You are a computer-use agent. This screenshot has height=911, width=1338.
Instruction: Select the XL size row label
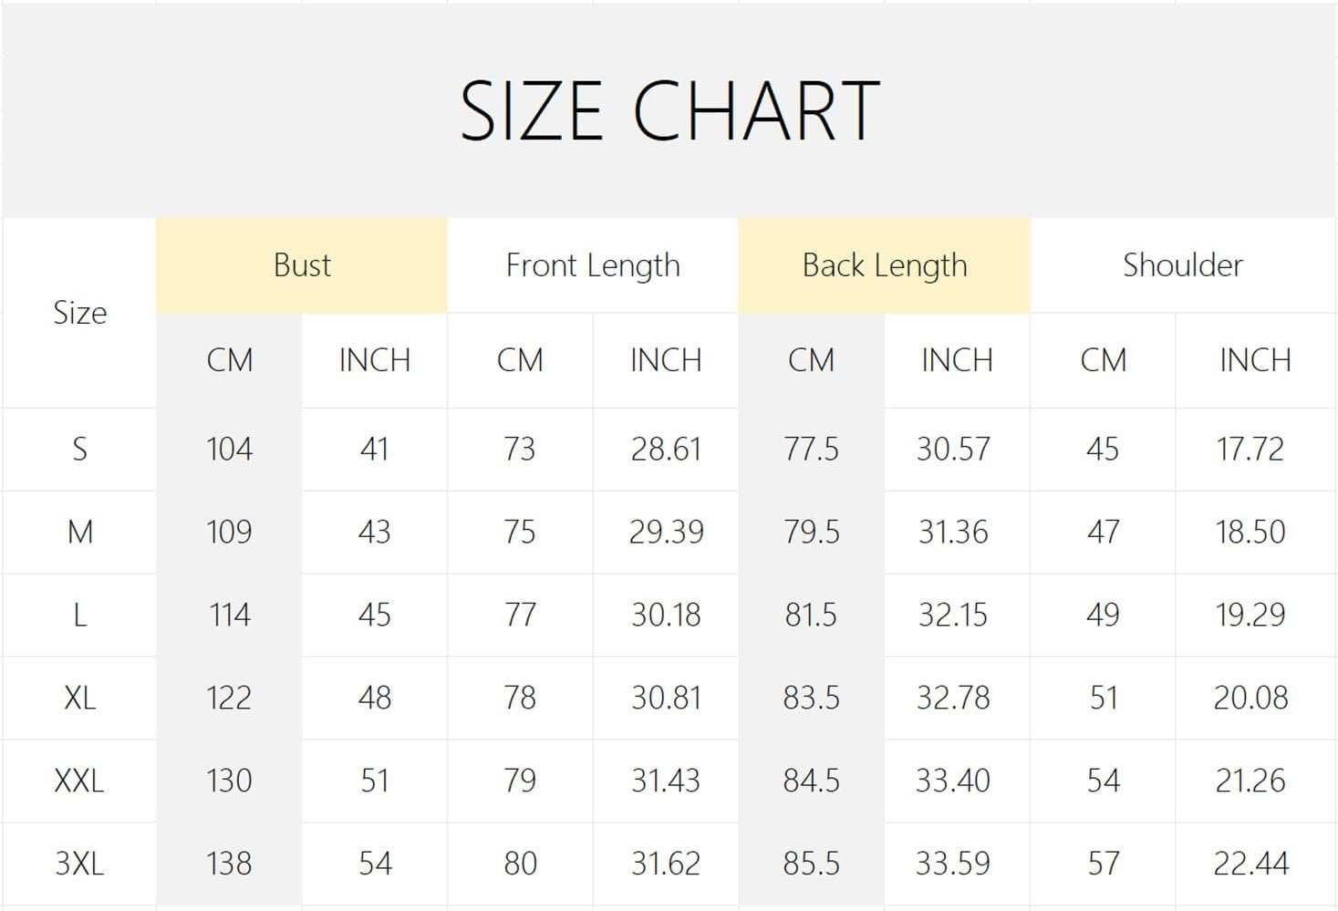click(80, 698)
